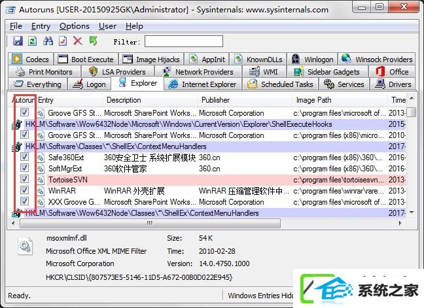This screenshot has width=424, height=308.
Task: Switch to the Scheduled Tasks tab
Action: [280, 84]
